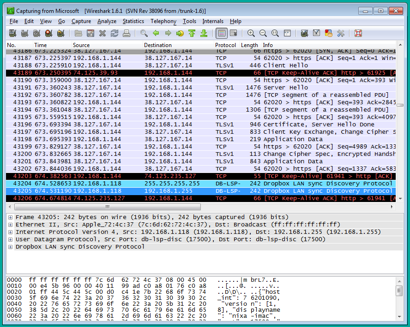
Task: Zoom out of packet text
Action: pos(263,33)
